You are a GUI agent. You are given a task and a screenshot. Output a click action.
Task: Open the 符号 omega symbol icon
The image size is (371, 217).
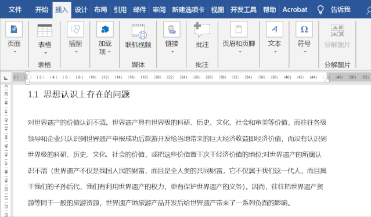pyautogui.click(x=304, y=30)
